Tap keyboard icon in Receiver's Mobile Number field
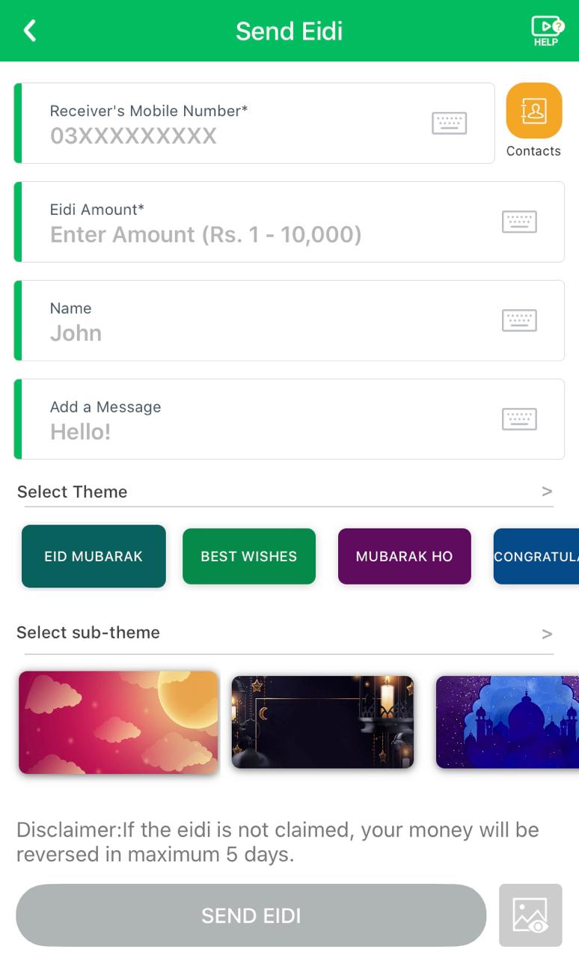Screen dimensions: 579x958 pos(450,123)
